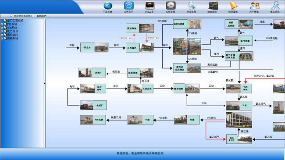
Task: Open the user management people icon
Action: (x=254, y=6)
